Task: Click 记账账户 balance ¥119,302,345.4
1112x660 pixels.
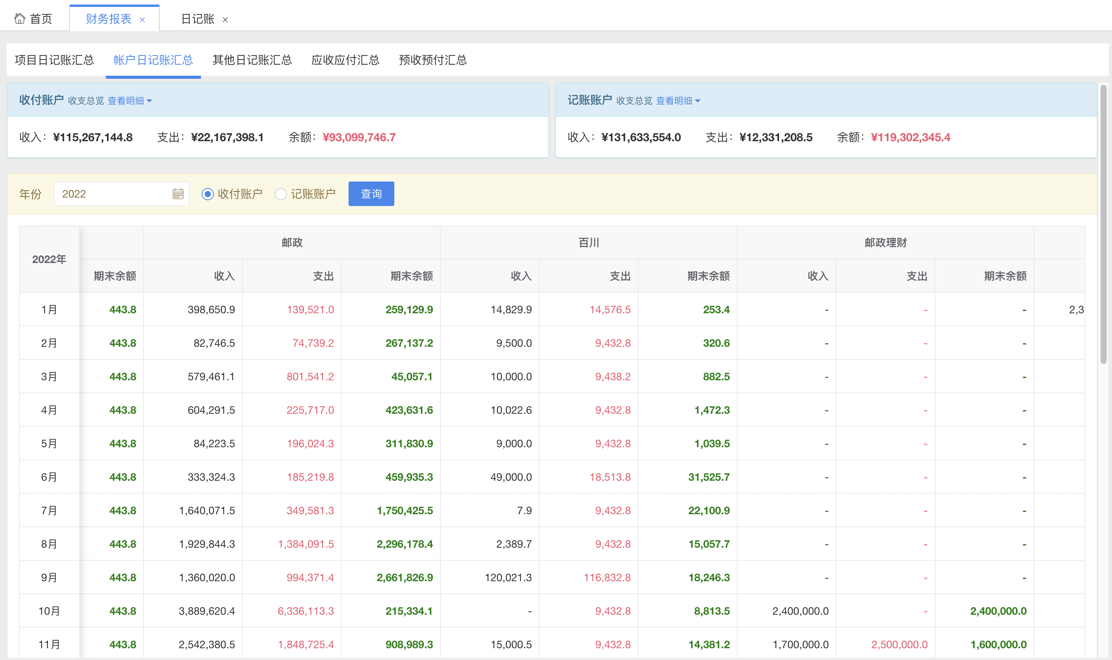Action: point(910,137)
